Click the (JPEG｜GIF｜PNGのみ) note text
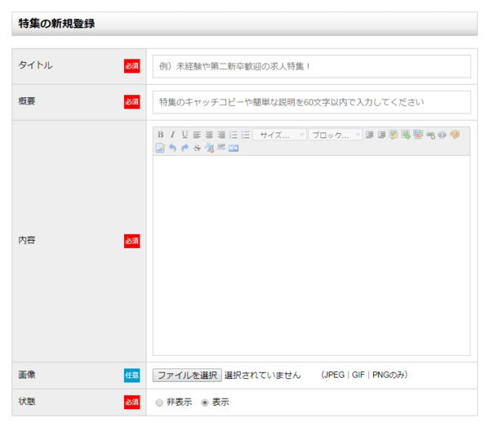This screenshot has height=427, width=490. click(364, 375)
